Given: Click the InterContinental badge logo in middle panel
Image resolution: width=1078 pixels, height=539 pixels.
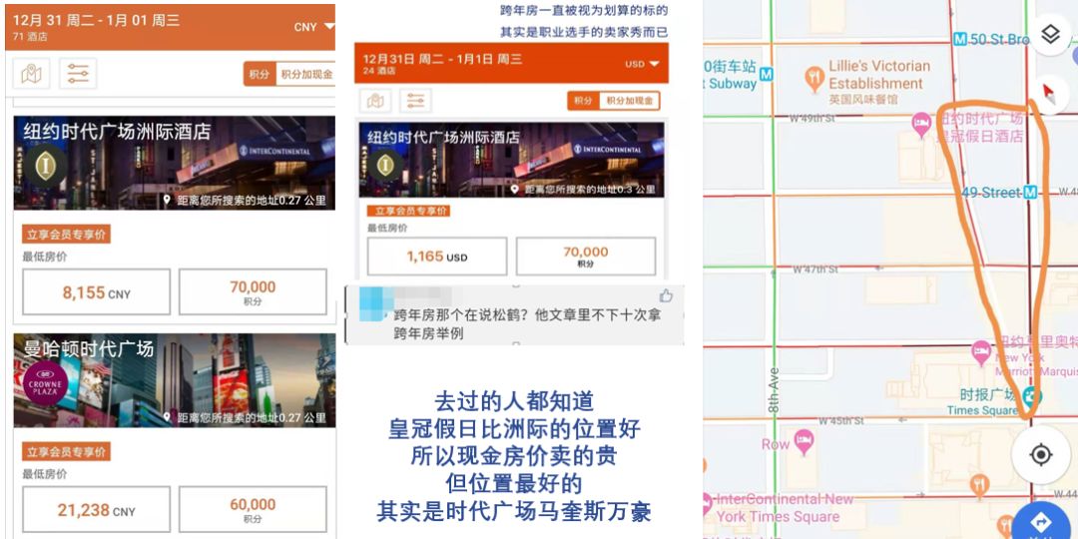Looking at the screenshot, I should coord(385,165).
